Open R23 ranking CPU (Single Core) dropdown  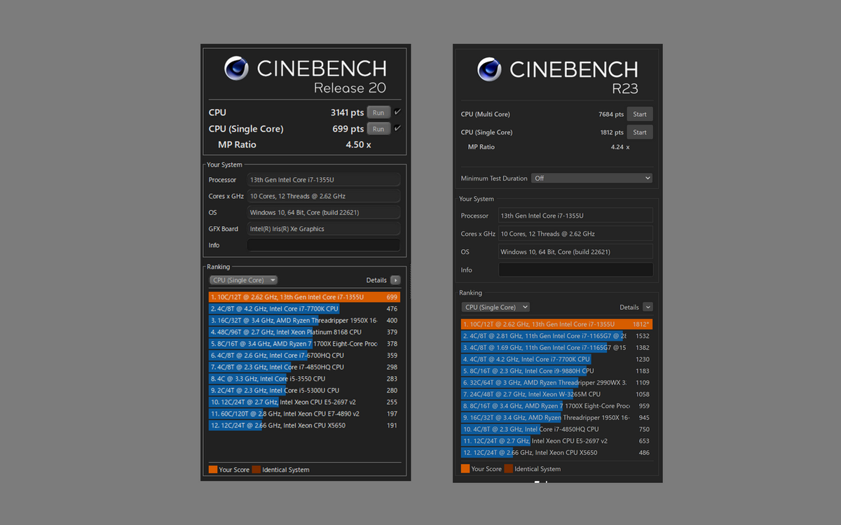click(x=495, y=307)
